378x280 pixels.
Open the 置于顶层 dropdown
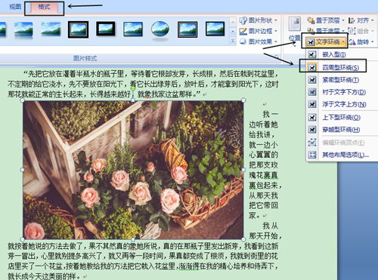(x=326, y=20)
